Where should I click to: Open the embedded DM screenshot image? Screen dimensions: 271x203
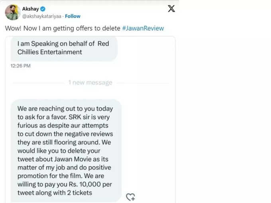(90, 119)
